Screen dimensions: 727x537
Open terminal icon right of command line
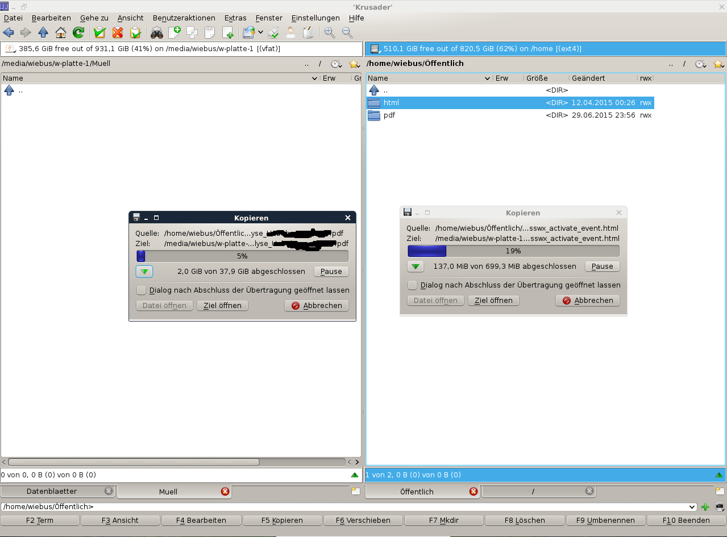click(720, 507)
